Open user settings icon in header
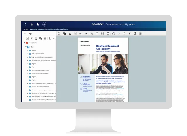Screen dimensions: 187x136 pyautogui.click(x=38, y=24)
